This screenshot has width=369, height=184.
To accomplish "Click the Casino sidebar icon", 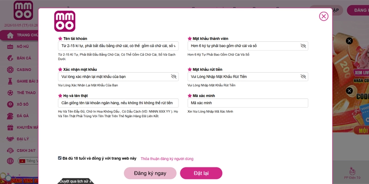I will tap(9, 69).
